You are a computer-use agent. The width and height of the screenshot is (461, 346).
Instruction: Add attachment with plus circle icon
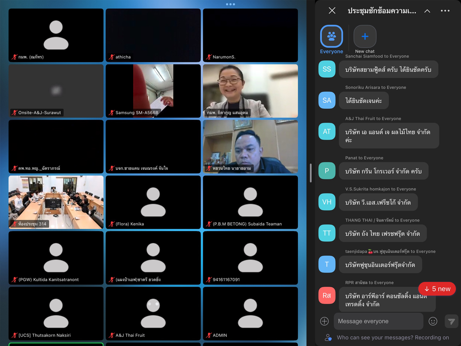pyautogui.click(x=324, y=321)
